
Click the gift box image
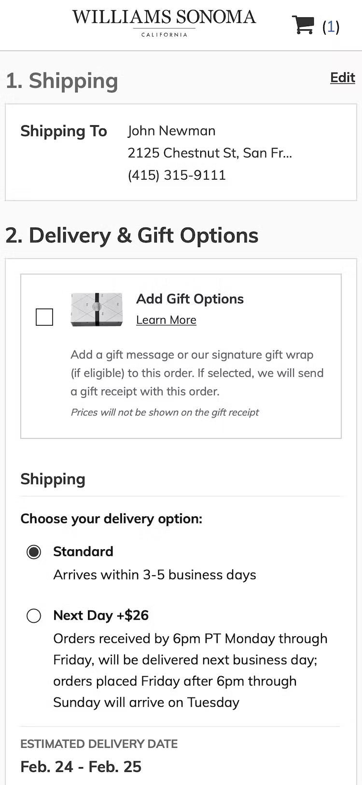(97, 309)
